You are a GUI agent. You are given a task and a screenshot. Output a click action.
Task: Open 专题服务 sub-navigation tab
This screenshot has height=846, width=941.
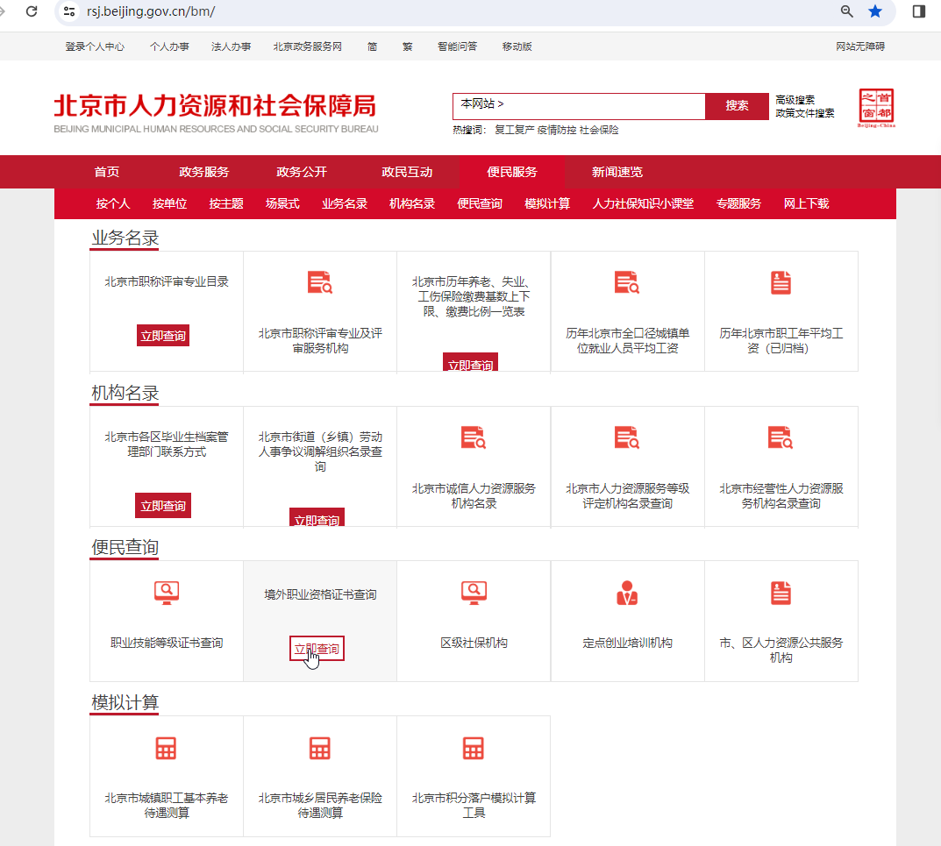point(738,203)
